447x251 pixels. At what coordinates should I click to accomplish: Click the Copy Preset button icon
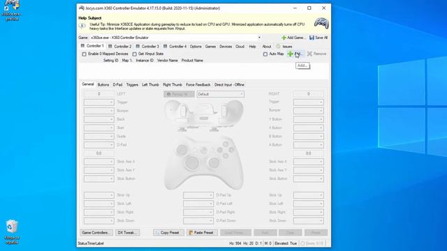click(x=157, y=233)
